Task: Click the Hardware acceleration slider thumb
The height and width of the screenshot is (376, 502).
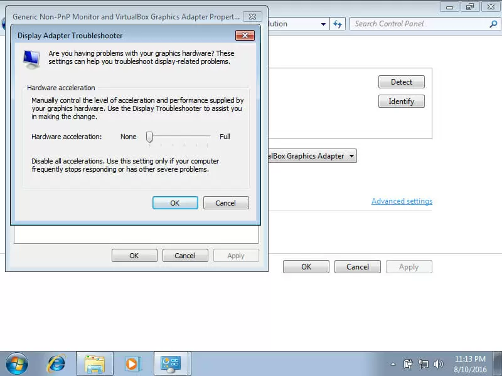Action: point(149,137)
